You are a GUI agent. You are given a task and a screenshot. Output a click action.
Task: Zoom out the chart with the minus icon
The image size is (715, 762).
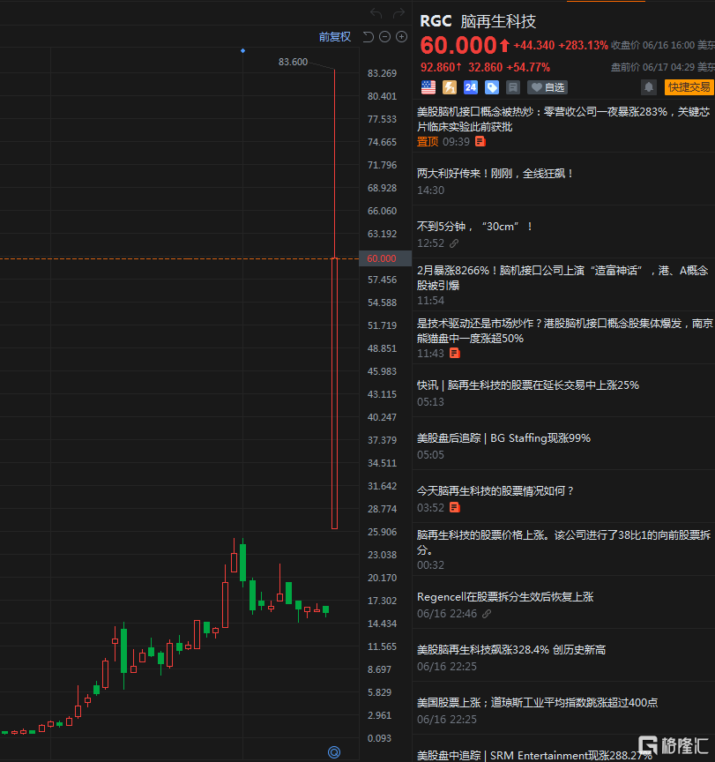(384, 37)
